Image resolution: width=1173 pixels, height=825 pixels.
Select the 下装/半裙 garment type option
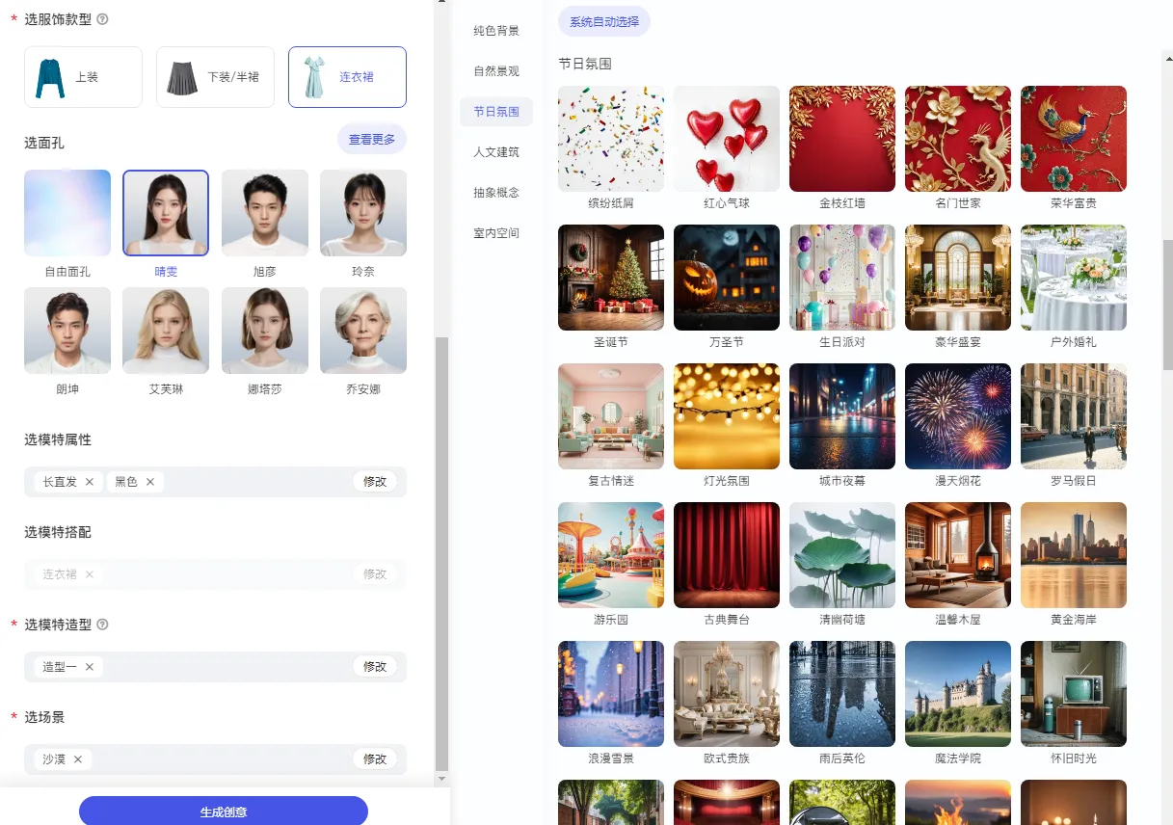215,77
